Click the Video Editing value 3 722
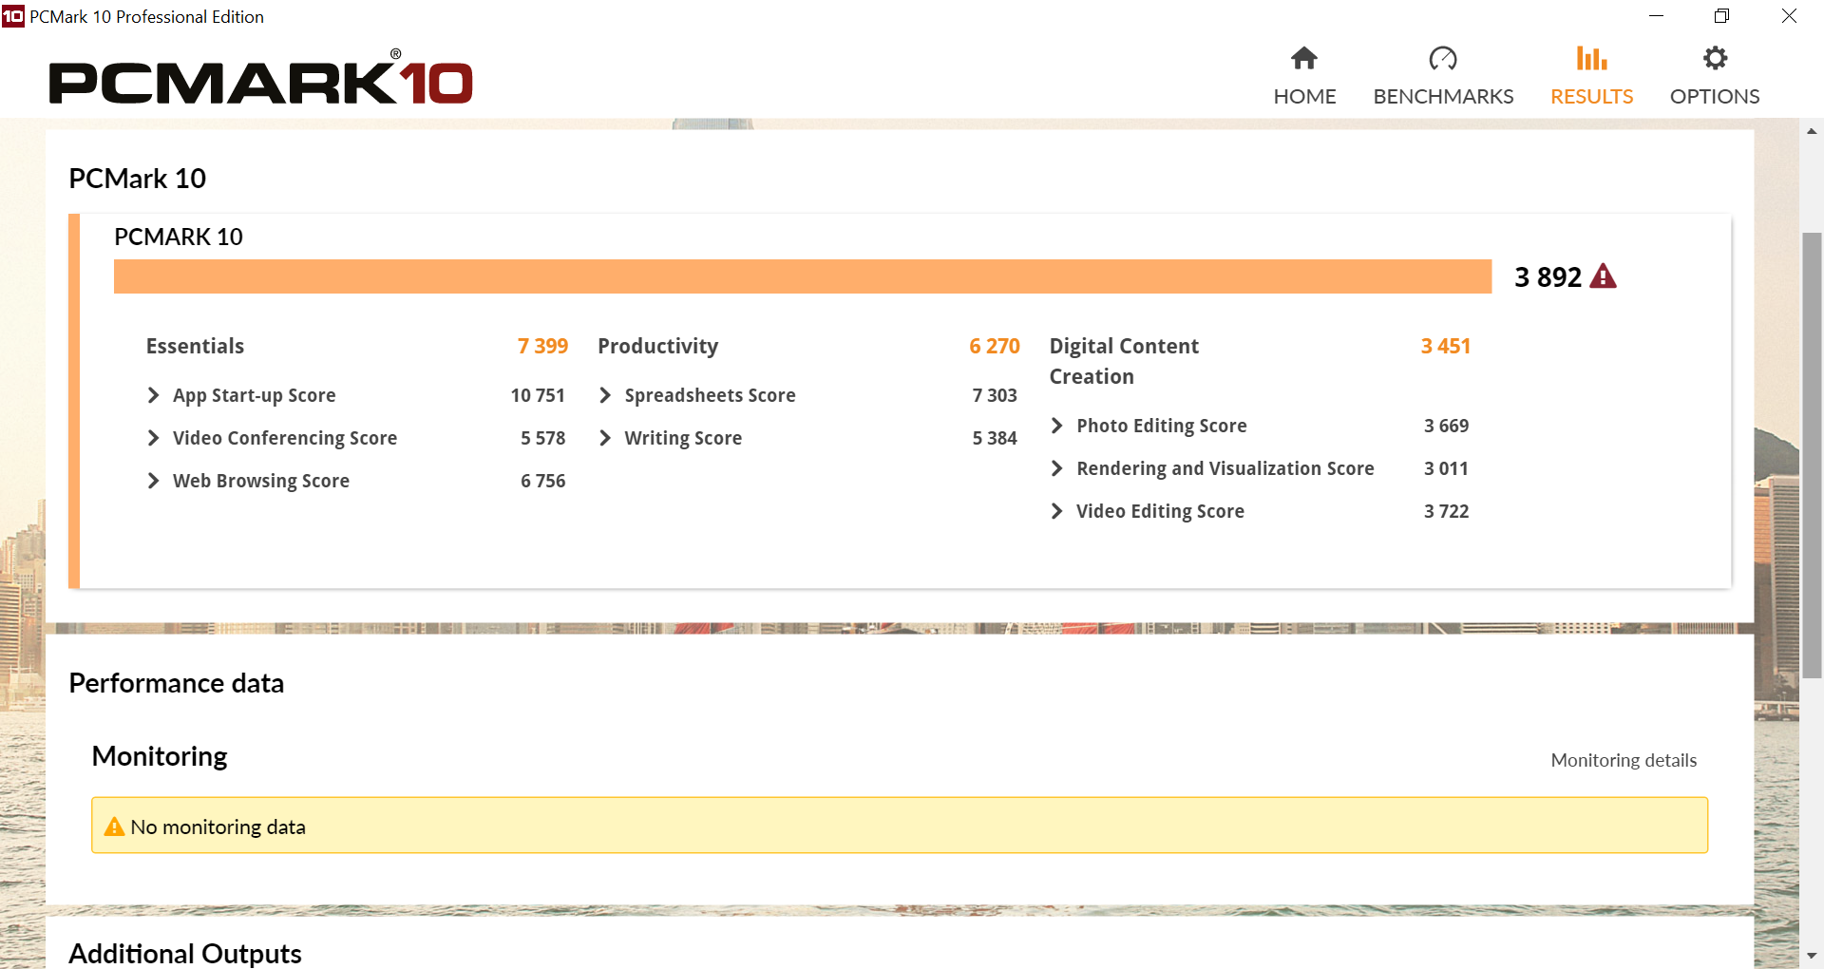The height and width of the screenshot is (969, 1824). click(x=1446, y=511)
